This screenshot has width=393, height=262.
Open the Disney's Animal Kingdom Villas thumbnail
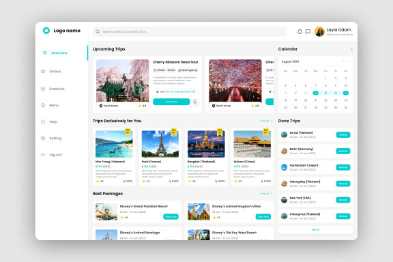pos(199,212)
